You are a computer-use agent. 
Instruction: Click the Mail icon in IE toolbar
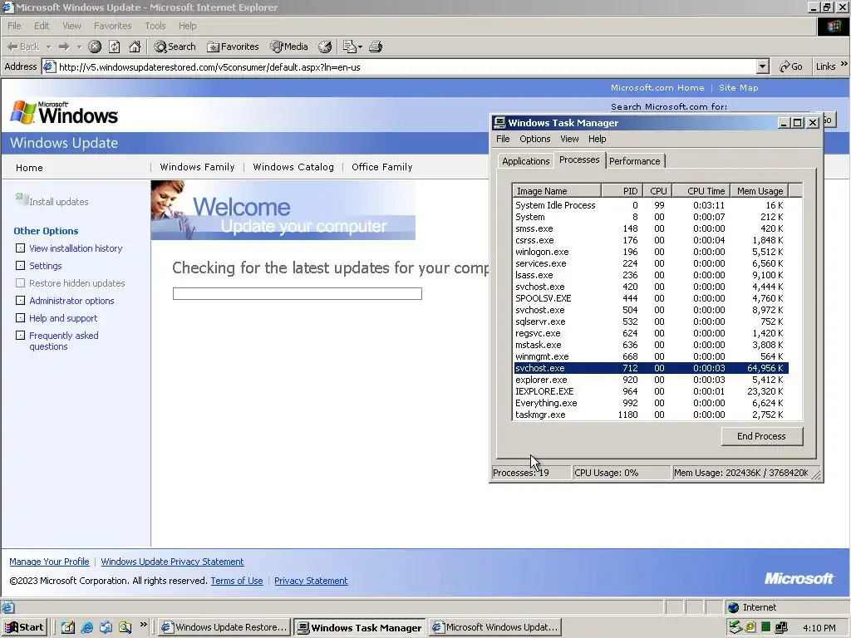tap(350, 47)
